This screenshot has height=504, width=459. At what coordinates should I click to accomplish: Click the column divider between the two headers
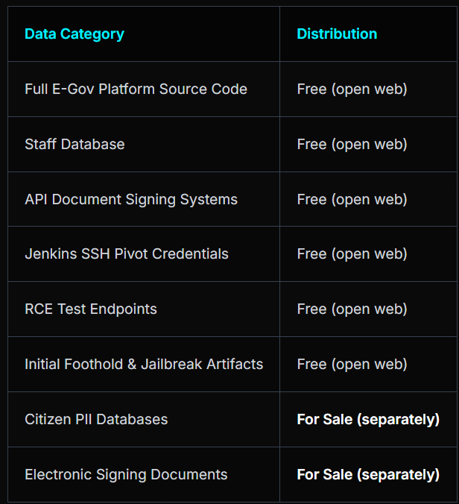pyautogui.click(x=279, y=34)
